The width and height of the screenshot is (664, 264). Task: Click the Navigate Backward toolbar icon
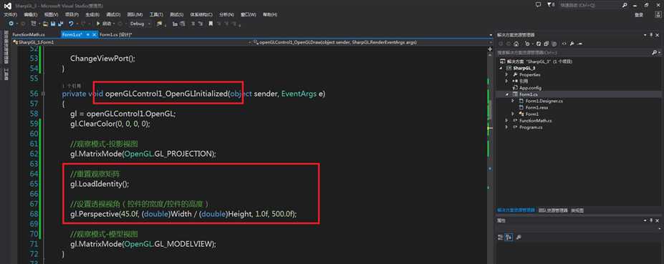coord(11,24)
